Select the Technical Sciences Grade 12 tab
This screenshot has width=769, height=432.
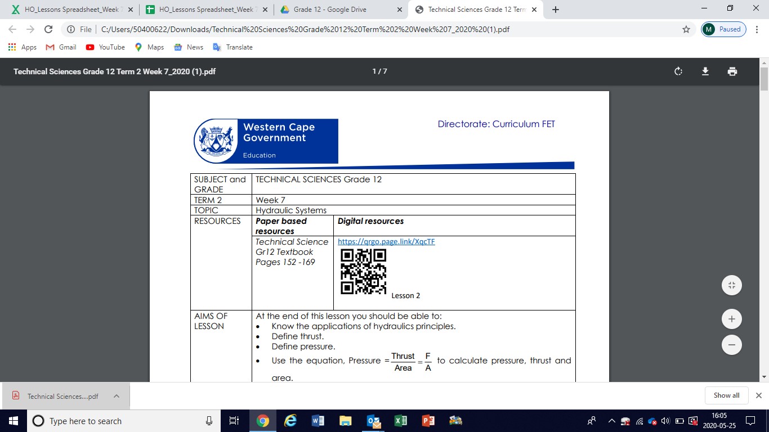click(476, 10)
